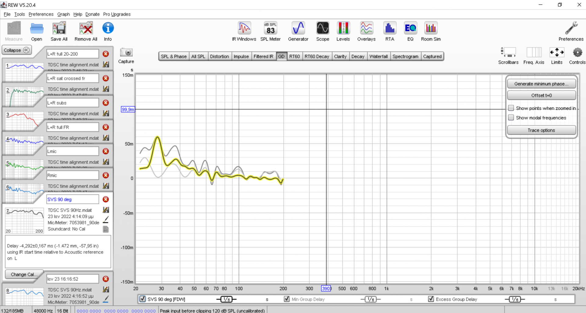Open Room Sim tool
586x313 pixels.
coord(431,31)
